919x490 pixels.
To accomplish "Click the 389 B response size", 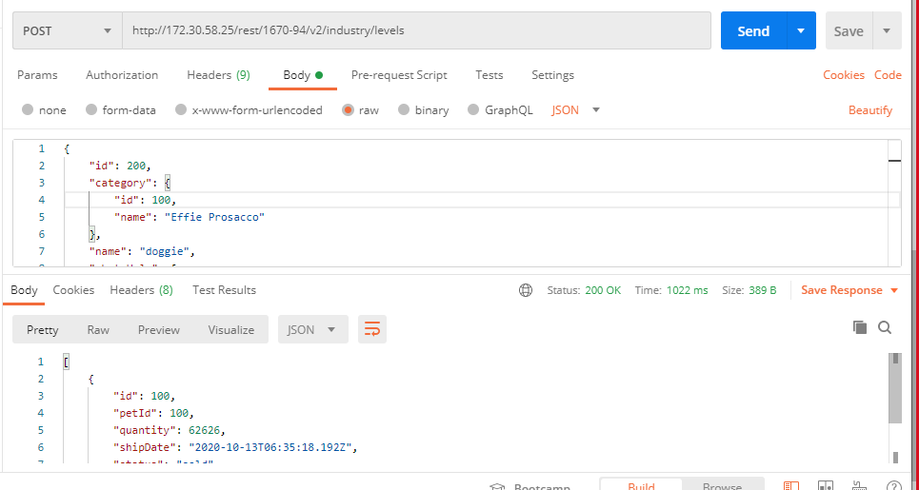I will (x=763, y=290).
